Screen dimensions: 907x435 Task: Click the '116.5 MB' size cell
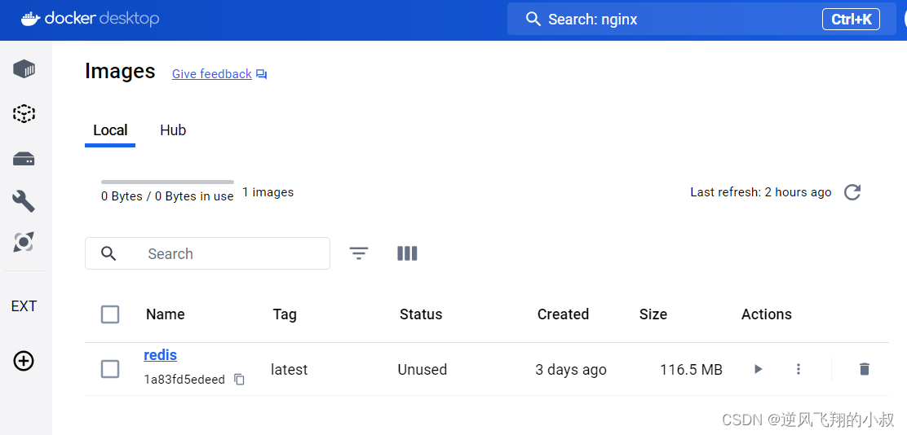point(691,369)
